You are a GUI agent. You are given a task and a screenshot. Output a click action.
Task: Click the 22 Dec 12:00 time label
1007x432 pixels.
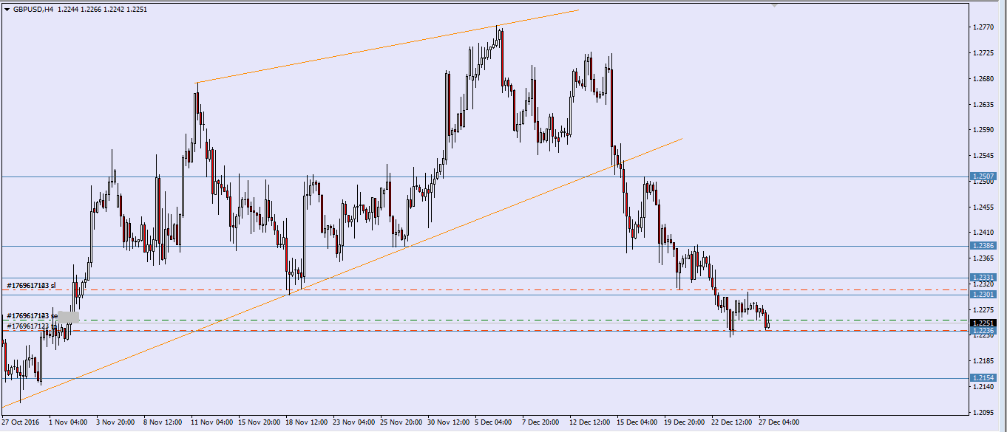(732, 423)
